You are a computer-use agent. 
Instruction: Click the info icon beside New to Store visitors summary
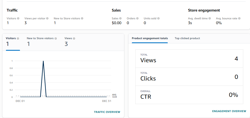(82, 19)
